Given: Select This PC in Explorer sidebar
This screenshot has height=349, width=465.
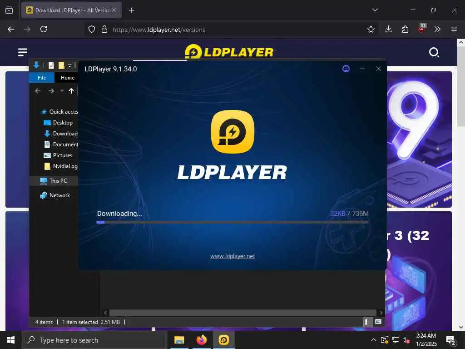Looking at the screenshot, I should (x=54, y=181).
